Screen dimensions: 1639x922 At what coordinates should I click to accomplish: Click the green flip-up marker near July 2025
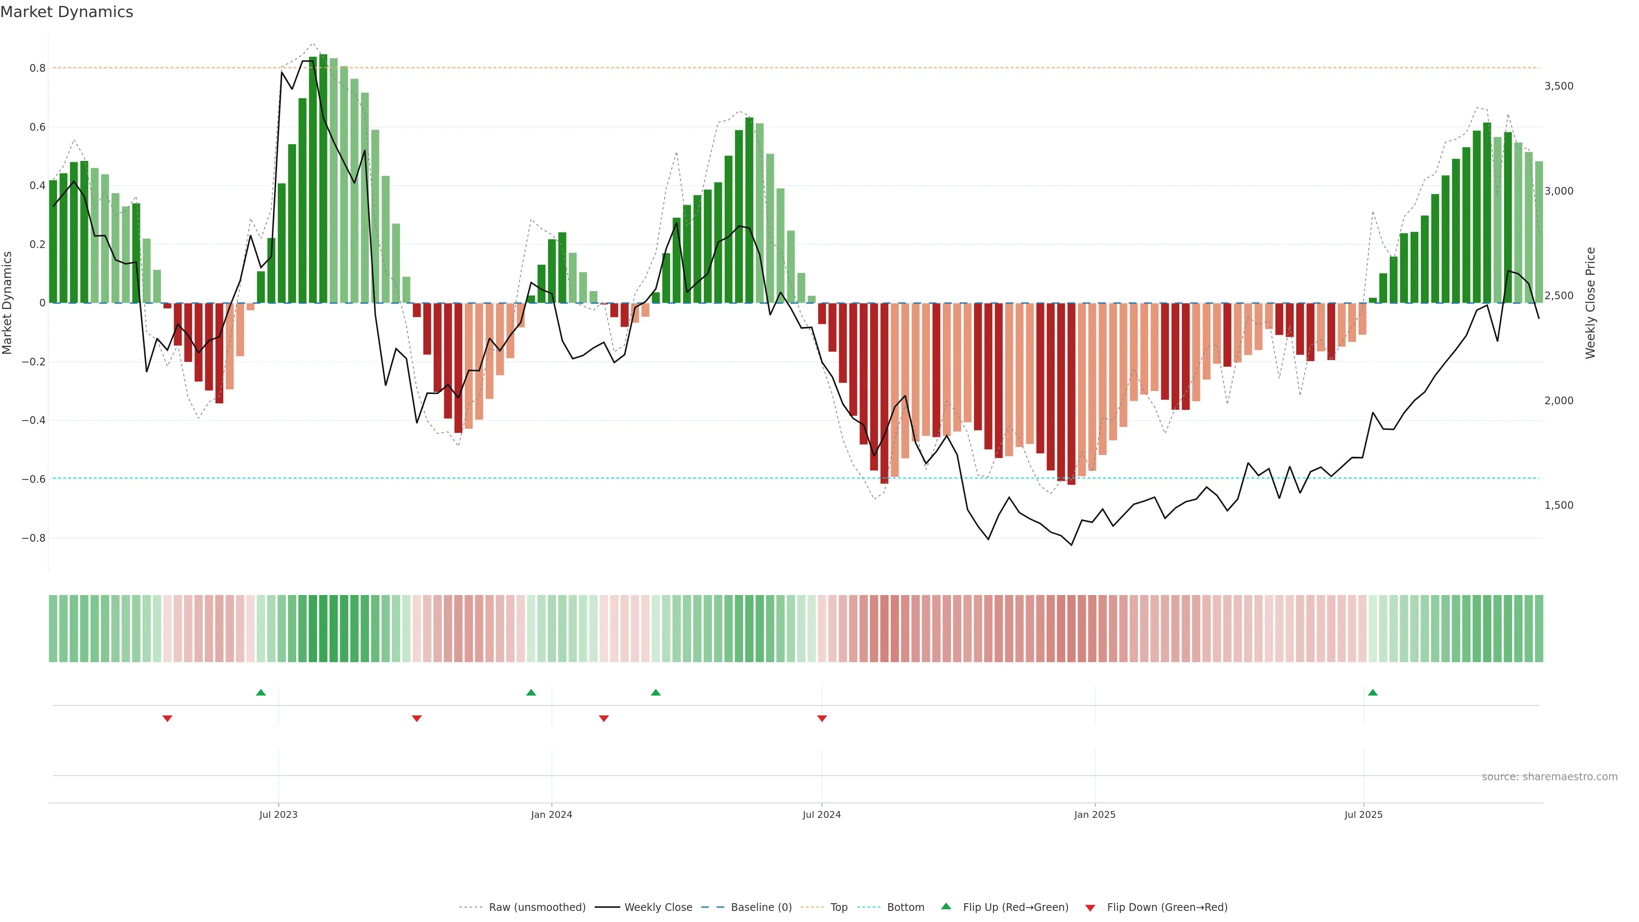[x=1372, y=692]
